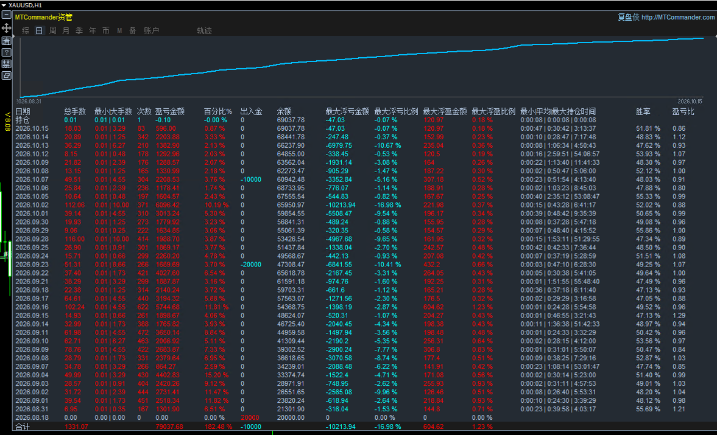Click the 最大浮亏金额 column header
The image size is (717, 435).
coord(347,111)
